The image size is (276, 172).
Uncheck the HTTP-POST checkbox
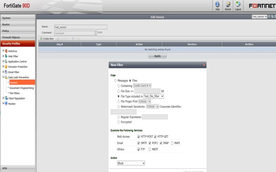139,137
